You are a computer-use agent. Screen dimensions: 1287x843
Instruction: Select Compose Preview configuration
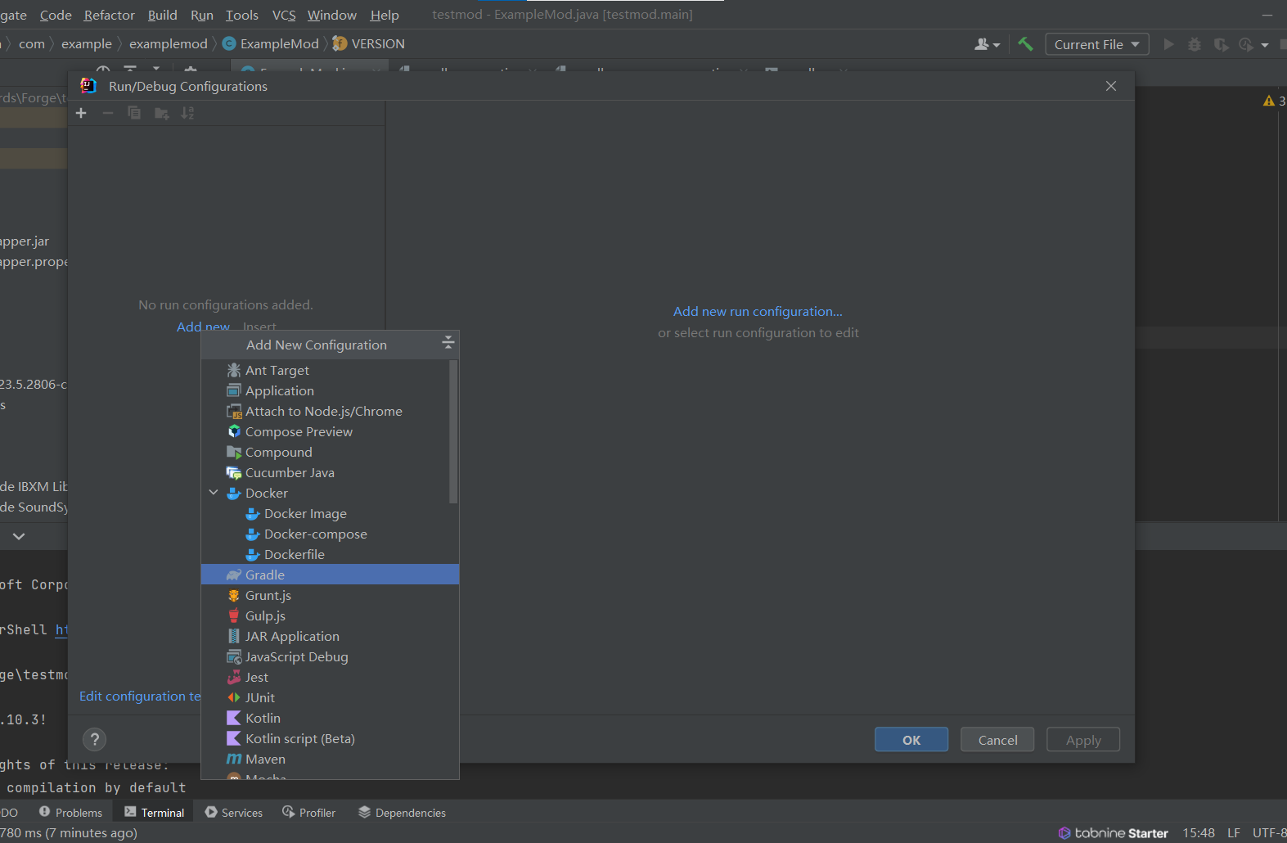tap(330, 431)
